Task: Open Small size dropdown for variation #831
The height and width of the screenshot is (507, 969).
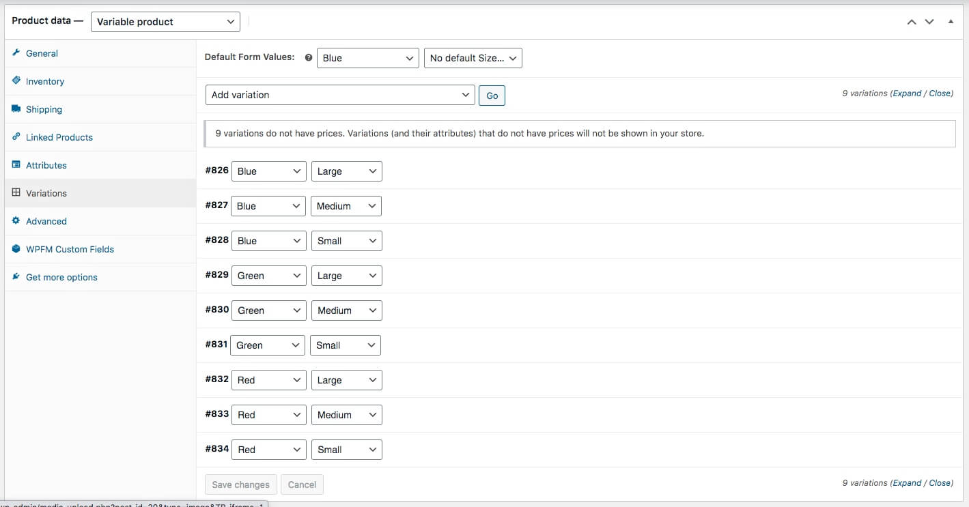Action: pos(346,345)
